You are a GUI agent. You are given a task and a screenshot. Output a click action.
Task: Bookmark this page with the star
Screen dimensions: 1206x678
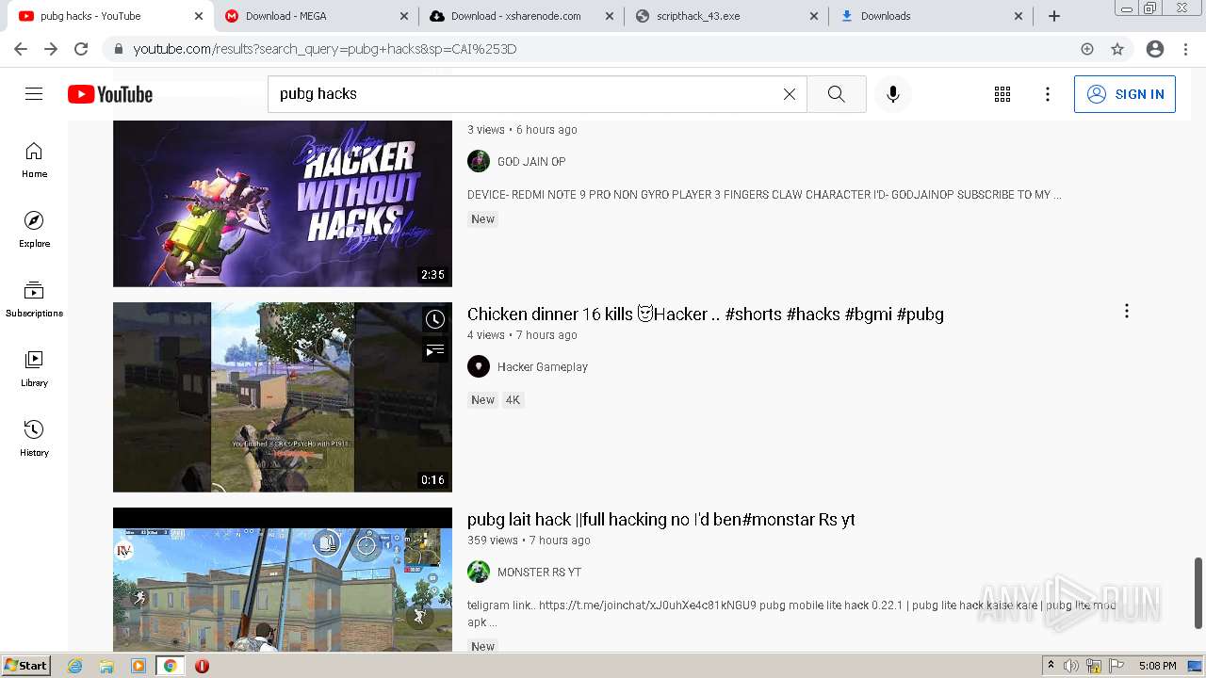click(1117, 49)
